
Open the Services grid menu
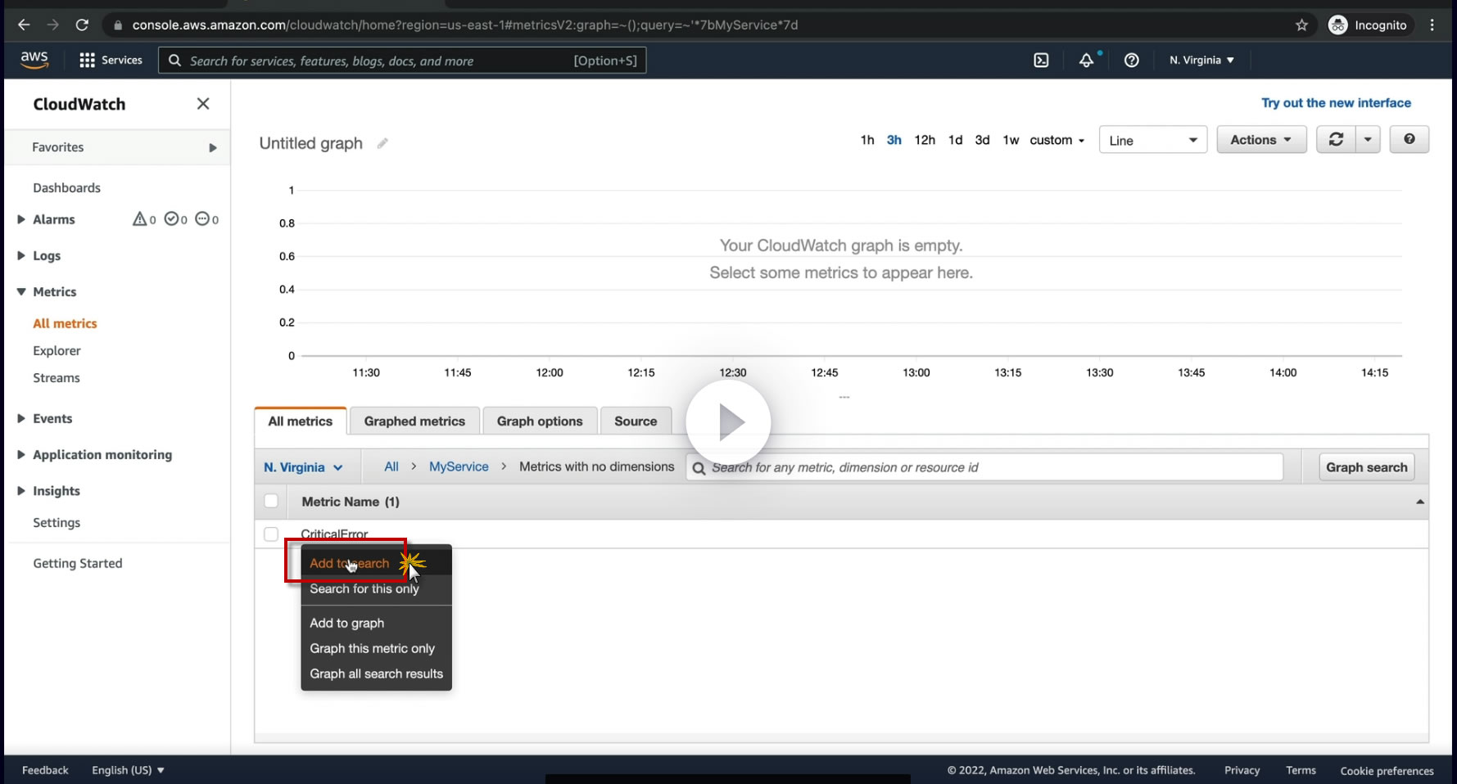point(111,60)
